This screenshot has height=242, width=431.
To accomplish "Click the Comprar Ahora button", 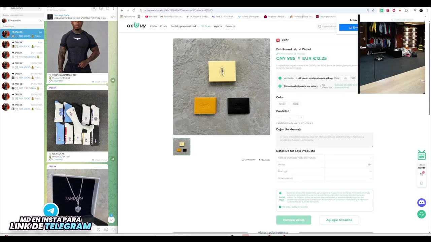I will [x=294, y=220].
